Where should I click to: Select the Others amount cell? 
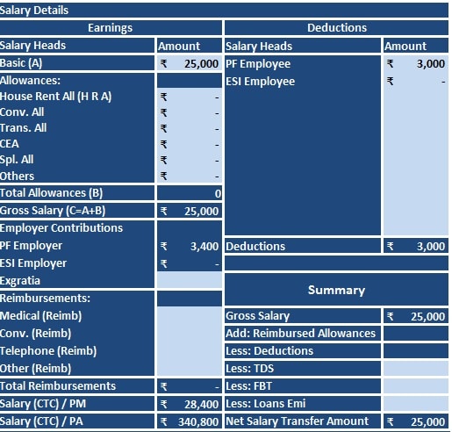pos(190,176)
